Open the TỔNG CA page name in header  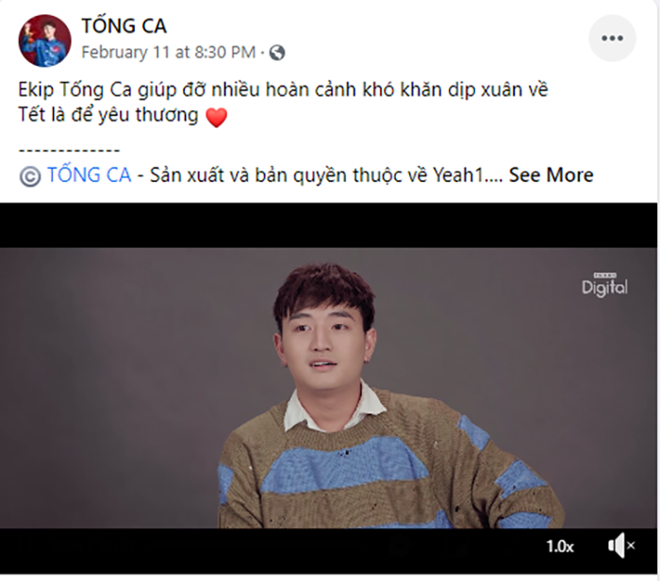tap(124, 26)
